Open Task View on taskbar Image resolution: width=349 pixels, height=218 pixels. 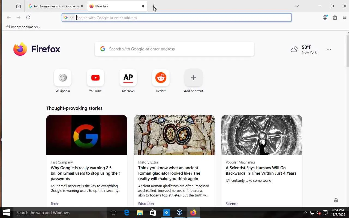click(113, 213)
